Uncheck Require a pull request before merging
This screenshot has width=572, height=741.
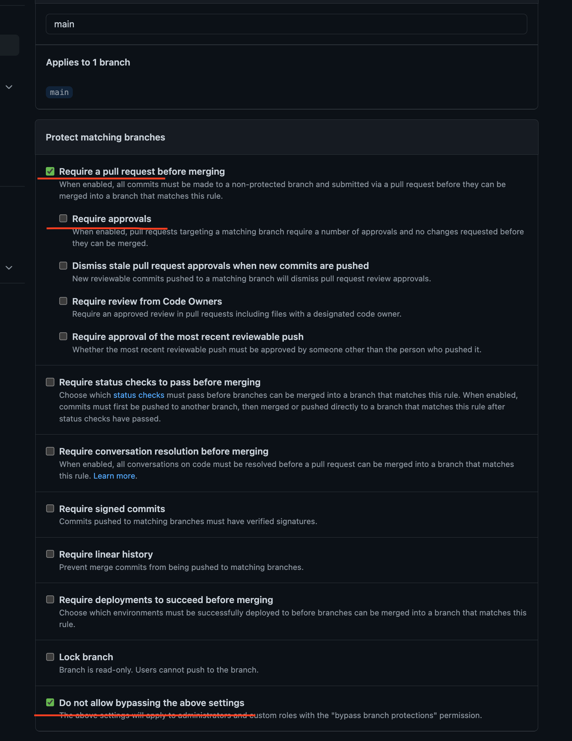(50, 171)
